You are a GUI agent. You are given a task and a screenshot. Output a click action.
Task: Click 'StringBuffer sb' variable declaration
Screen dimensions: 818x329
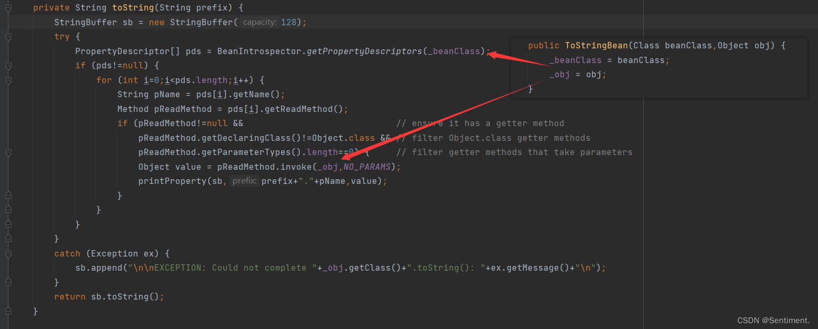click(x=94, y=22)
